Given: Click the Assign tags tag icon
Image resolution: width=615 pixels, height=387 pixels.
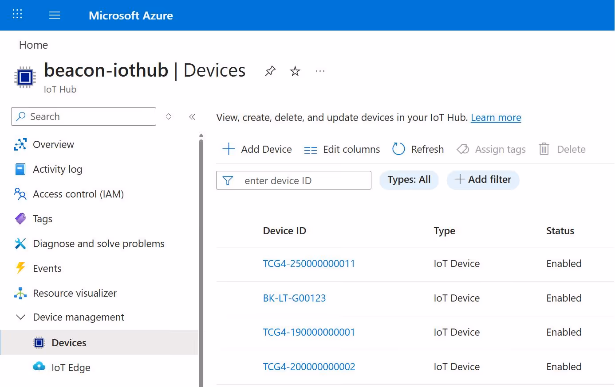Looking at the screenshot, I should 463,149.
